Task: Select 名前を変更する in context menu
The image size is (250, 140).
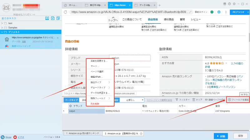Action: (x=99, y=61)
